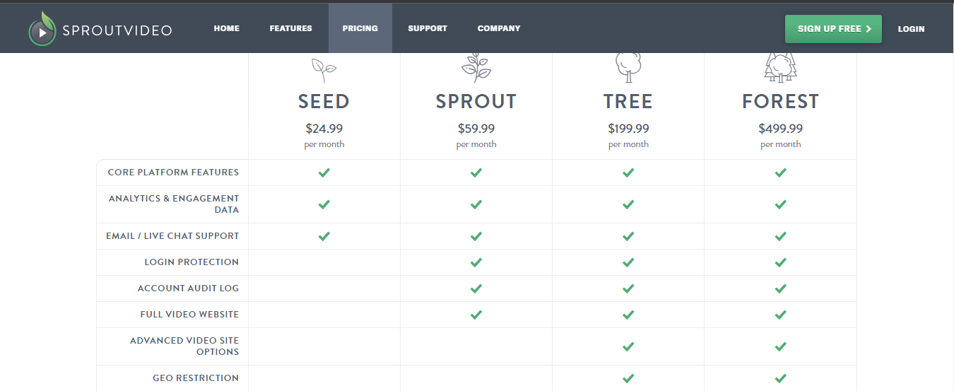954x391 pixels.
Task: Click Forest checkmark for Advanced Video Site Options
Action: pyautogui.click(x=780, y=346)
